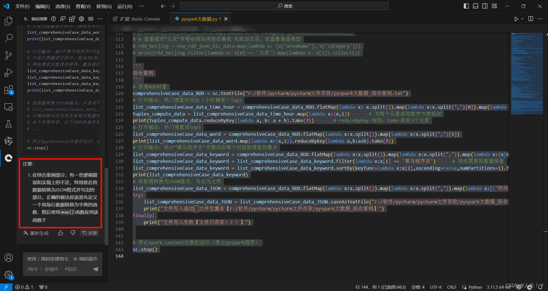
Task: Click the Comate help question-mark icon
Action: tap(53, 19)
